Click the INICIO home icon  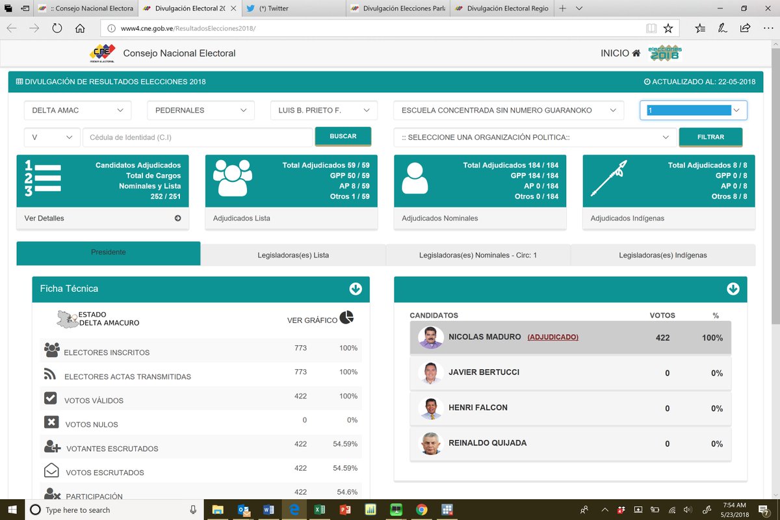pyautogui.click(x=636, y=53)
